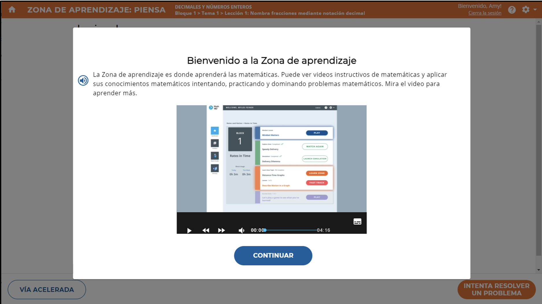Click the 'Bienvenido, Amy!' greeting text
The width and height of the screenshot is (542, 304).
(480, 6)
